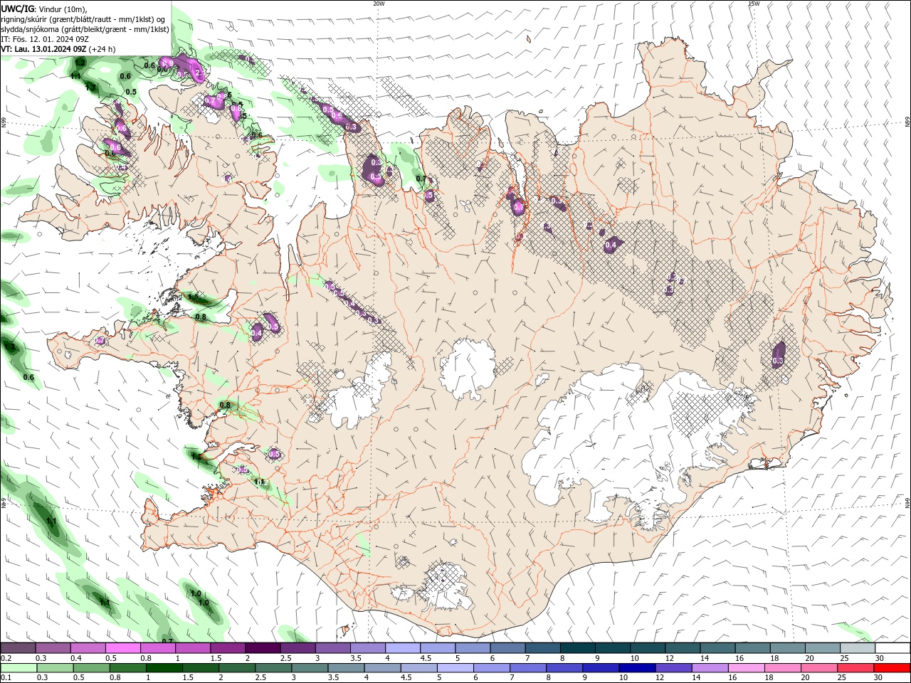Click lilac rain legend swatch starting at 14
The width and height of the screenshot is (911, 683).
click(710, 668)
